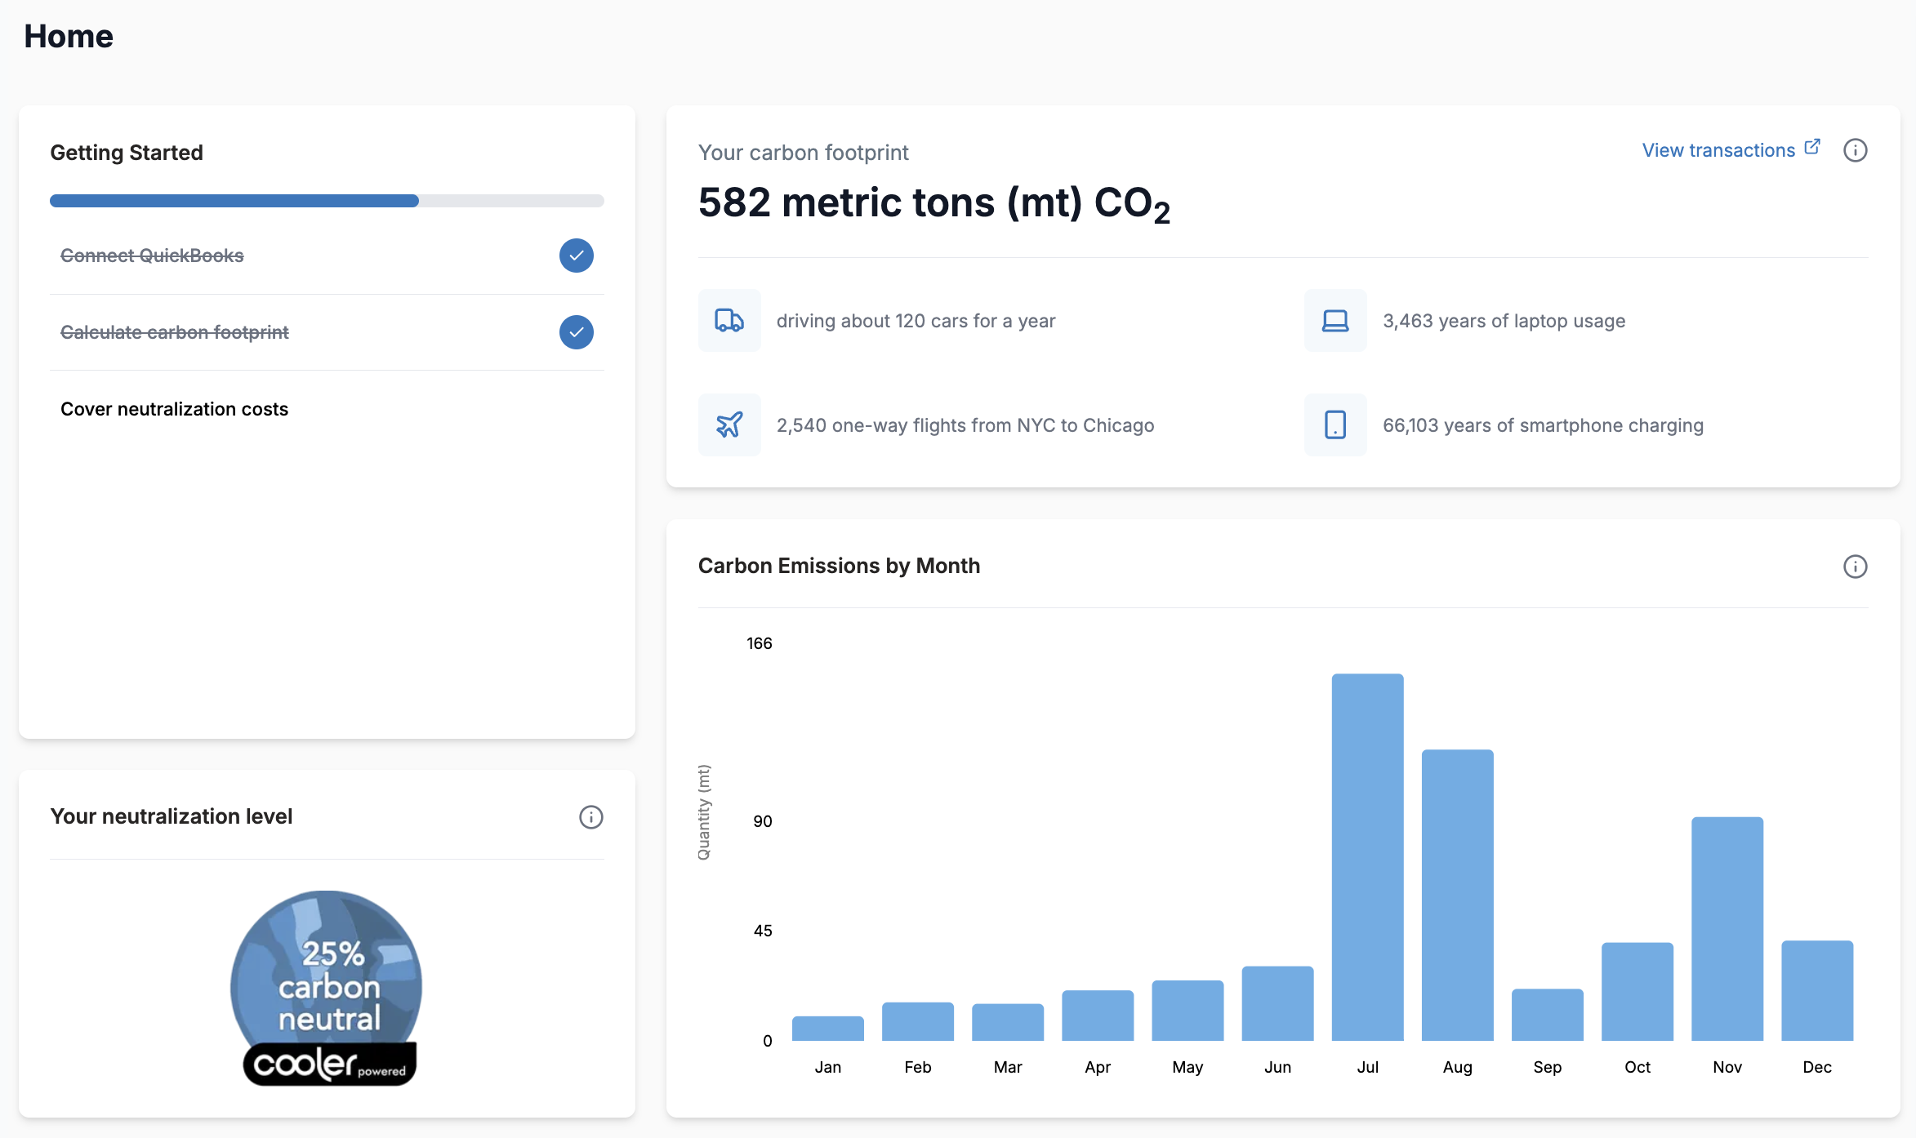Select the Jan emissions bar

tap(828, 1029)
